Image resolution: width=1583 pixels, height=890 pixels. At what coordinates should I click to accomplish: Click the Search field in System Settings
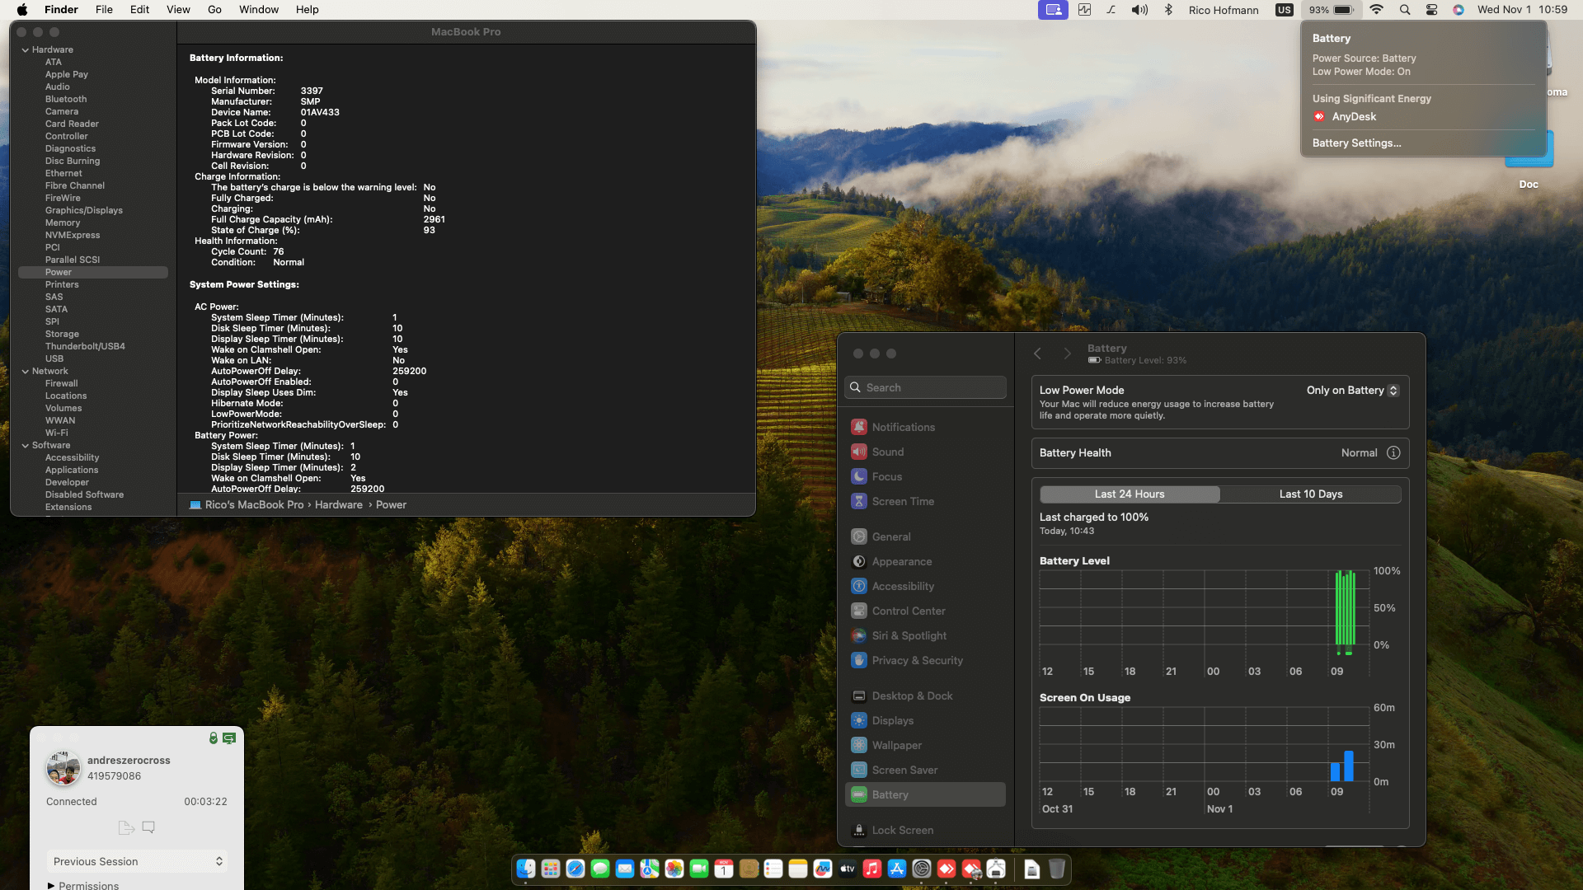click(925, 387)
